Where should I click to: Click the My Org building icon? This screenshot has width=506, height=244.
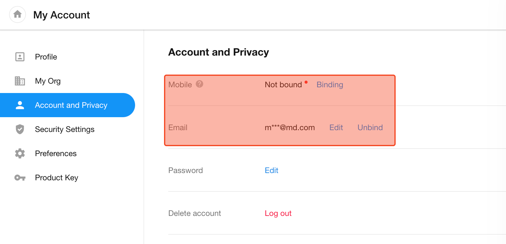click(x=20, y=81)
